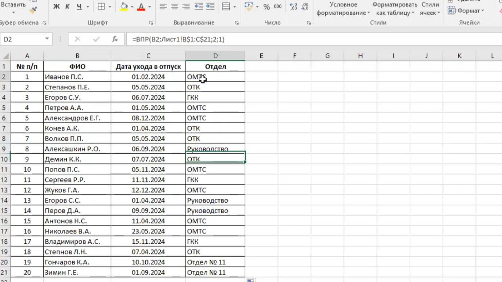Align text to the right

click(x=186, y=7)
